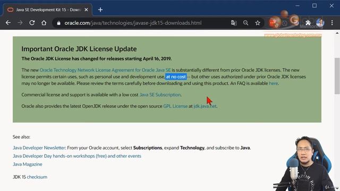Click the scrollbar up arrow
The width and height of the screenshot is (340, 191).
coord(337,33)
